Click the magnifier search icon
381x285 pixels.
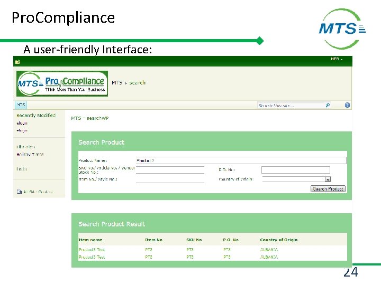click(x=328, y=105)
